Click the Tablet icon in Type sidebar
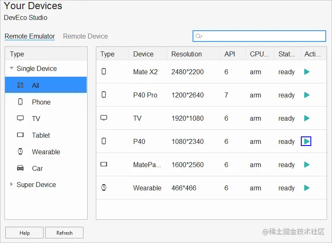Viewport: 332px width, 243px height. tap(20, 135)
